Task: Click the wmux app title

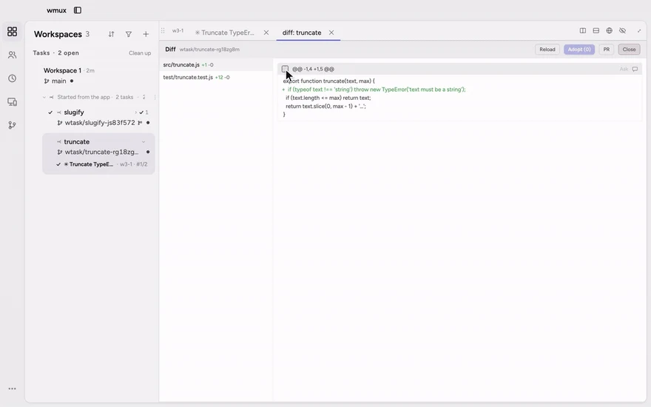Action: (x=56, y=10)
